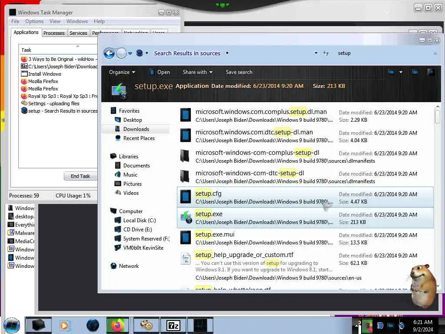
Task: Select the setup.exe.mui file icon
Action: point(186,238)
